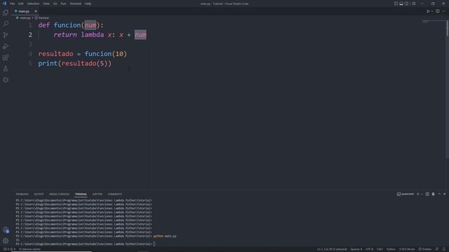Open the View menu
This screenshot has height=252, width=449.
46,3
